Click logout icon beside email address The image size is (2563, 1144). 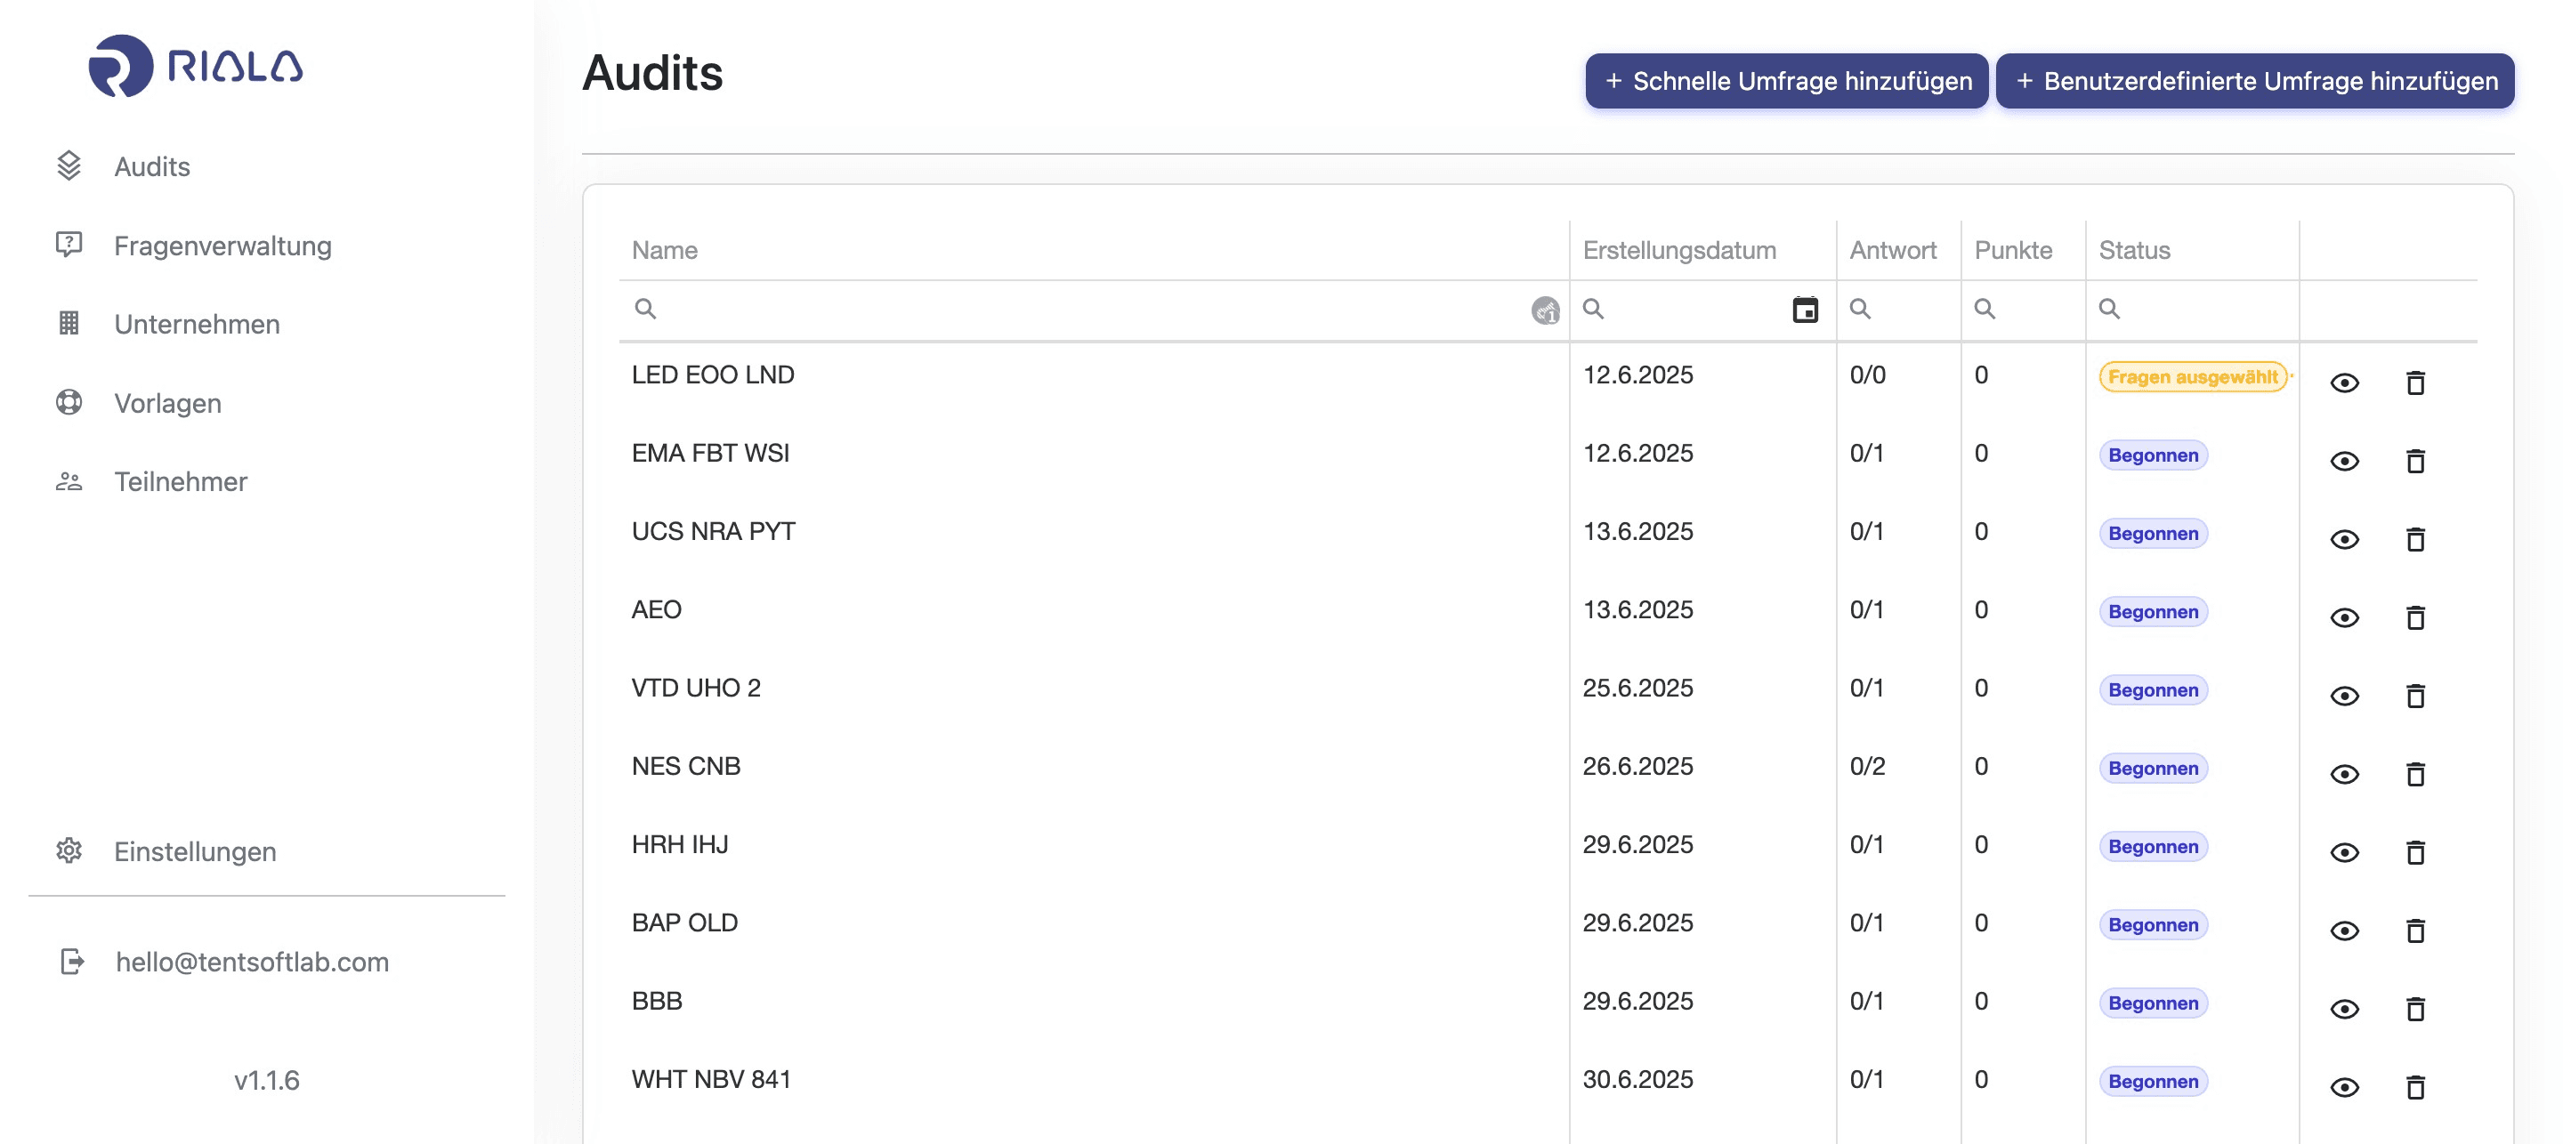(71, 961)
